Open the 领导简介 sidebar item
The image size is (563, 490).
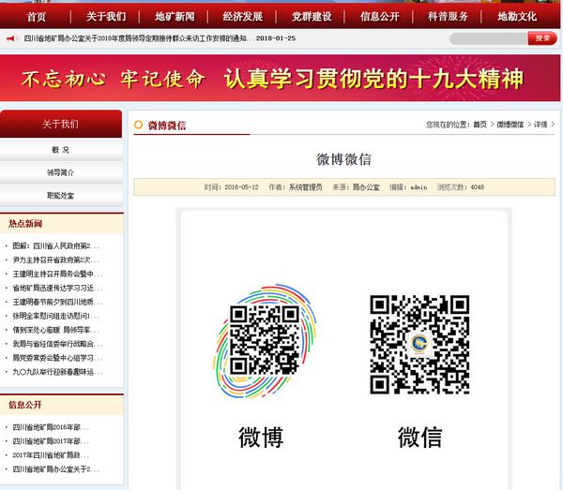(x=60, y=172)
